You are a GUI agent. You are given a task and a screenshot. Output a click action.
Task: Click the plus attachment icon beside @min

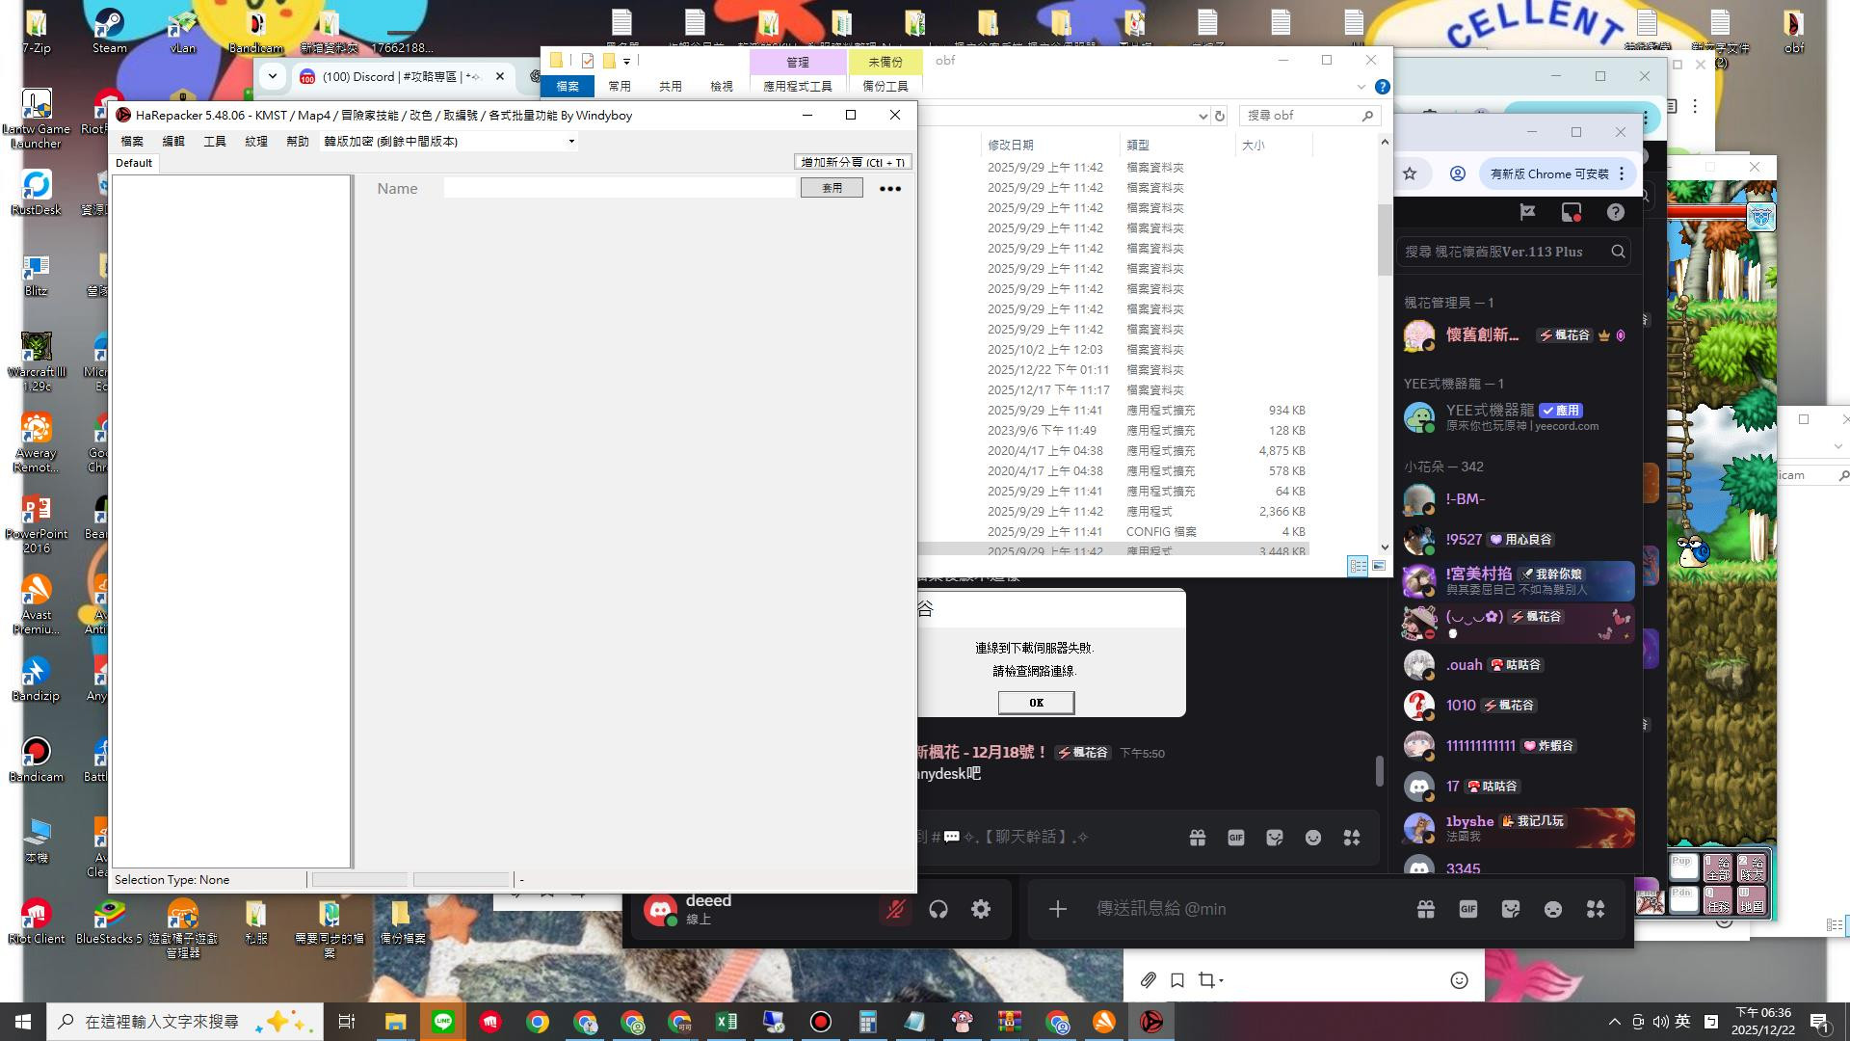pyautogui.click(x=1057, y=909)
